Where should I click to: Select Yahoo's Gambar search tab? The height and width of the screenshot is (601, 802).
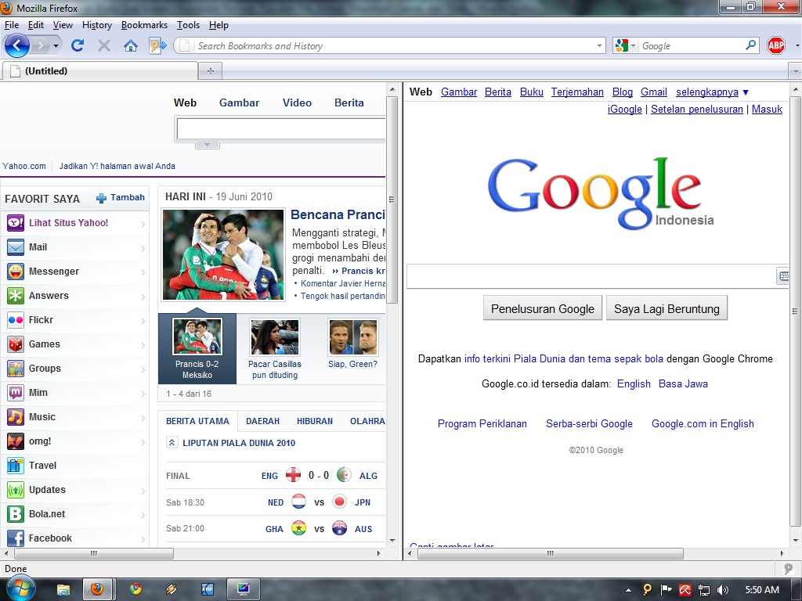click(240, 103)
